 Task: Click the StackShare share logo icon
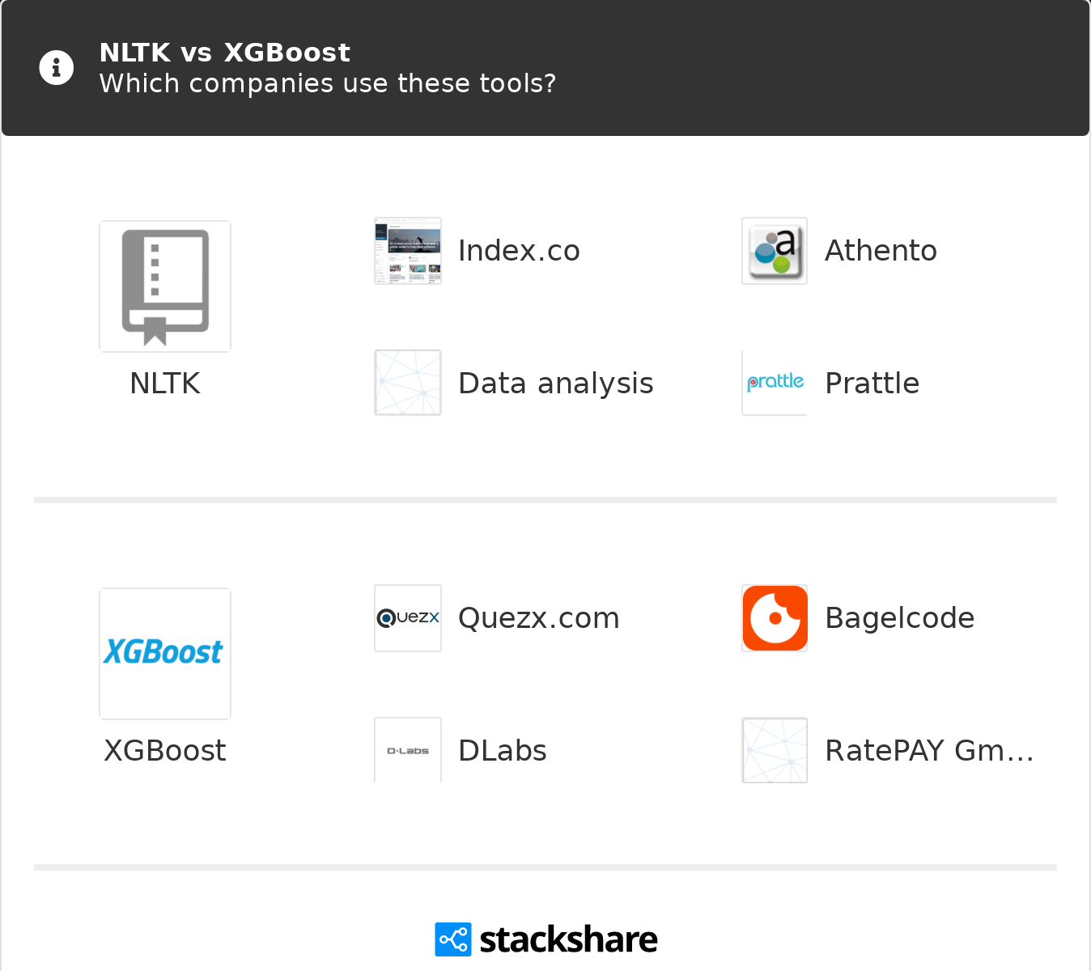pyautogui.click(x=452, y=939)
